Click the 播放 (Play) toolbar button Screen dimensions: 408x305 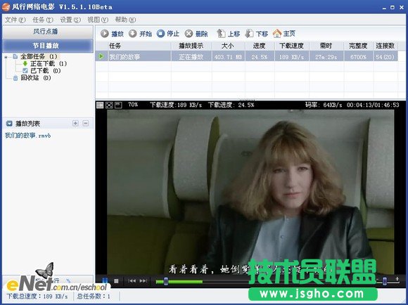[112, 34]
